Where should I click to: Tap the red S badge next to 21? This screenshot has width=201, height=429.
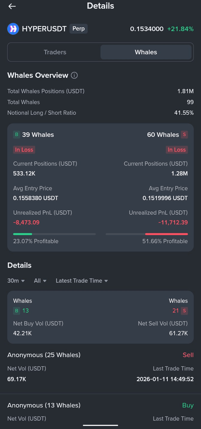pyautogui.click(x=184, y=311)
